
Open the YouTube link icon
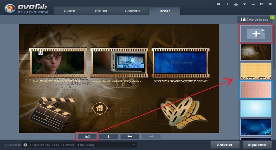236,4
